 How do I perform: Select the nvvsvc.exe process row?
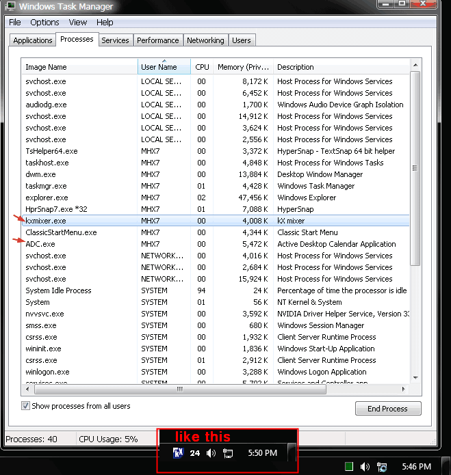pos(216,314)
